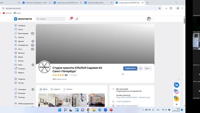Open taskbar search magnifier
The image size is (200, 113).
tap(65, 110)
